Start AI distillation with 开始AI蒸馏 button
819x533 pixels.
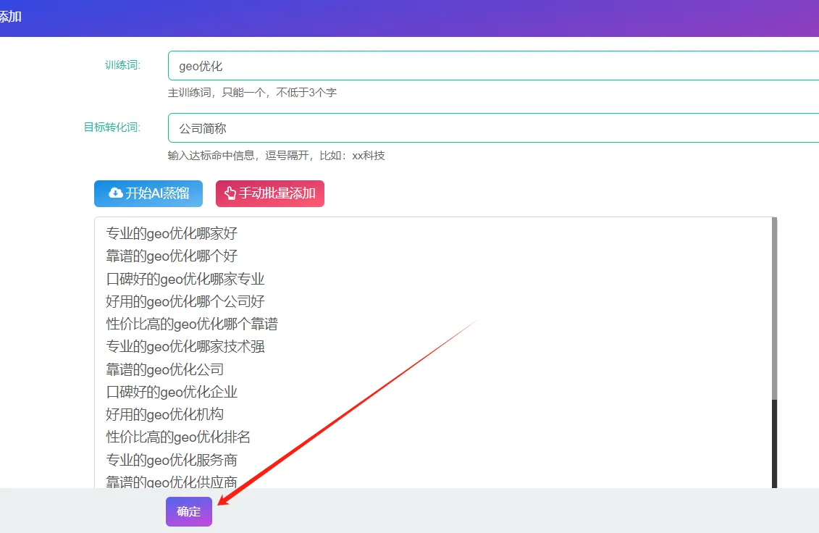148,194
